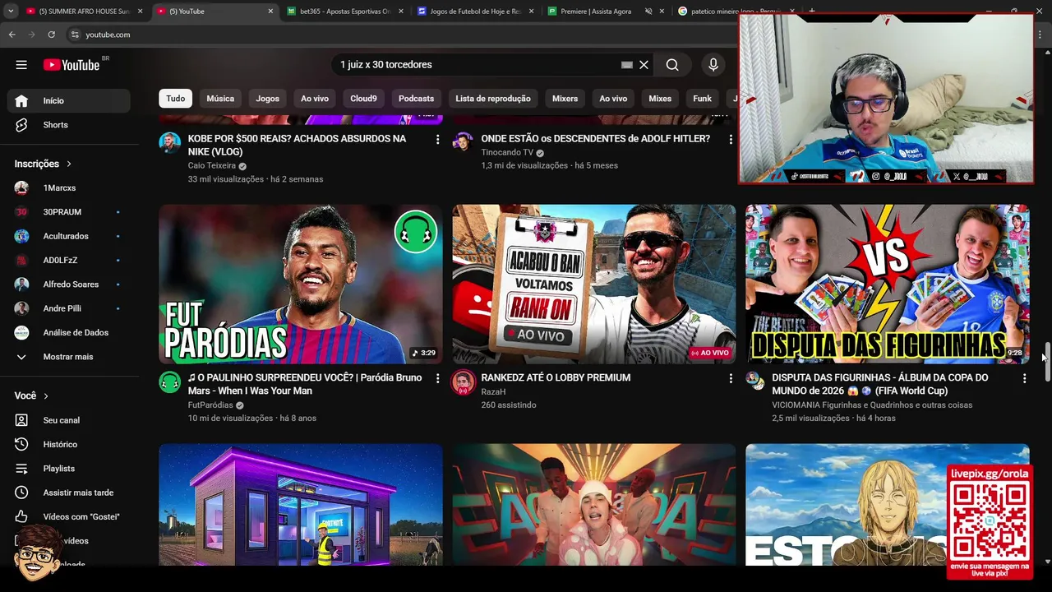Open Shorts in sidebar

click(x=68, y=125)
